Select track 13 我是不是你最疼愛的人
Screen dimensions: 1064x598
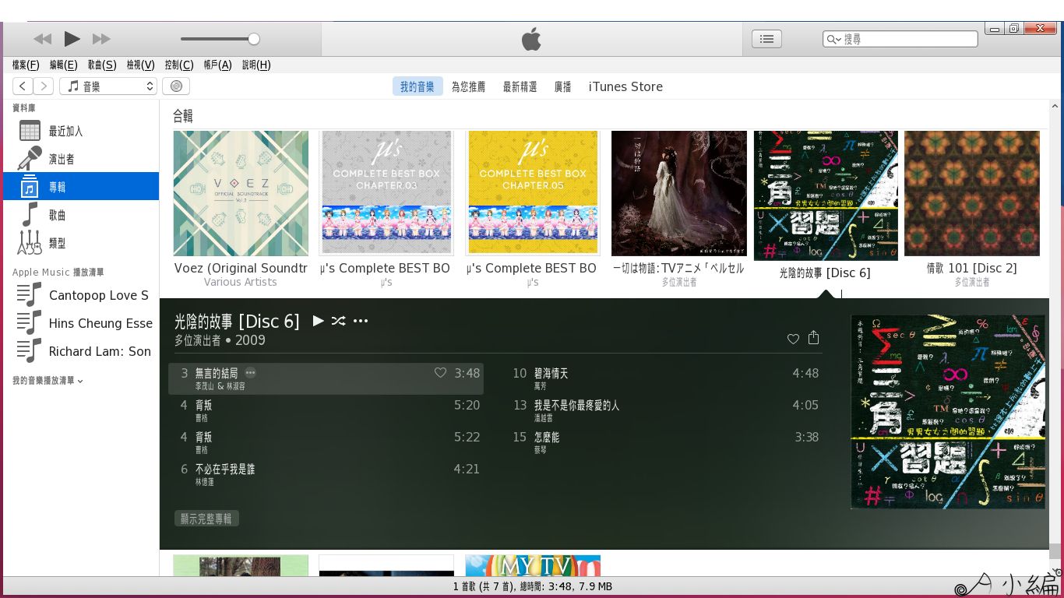coord(664,410)
